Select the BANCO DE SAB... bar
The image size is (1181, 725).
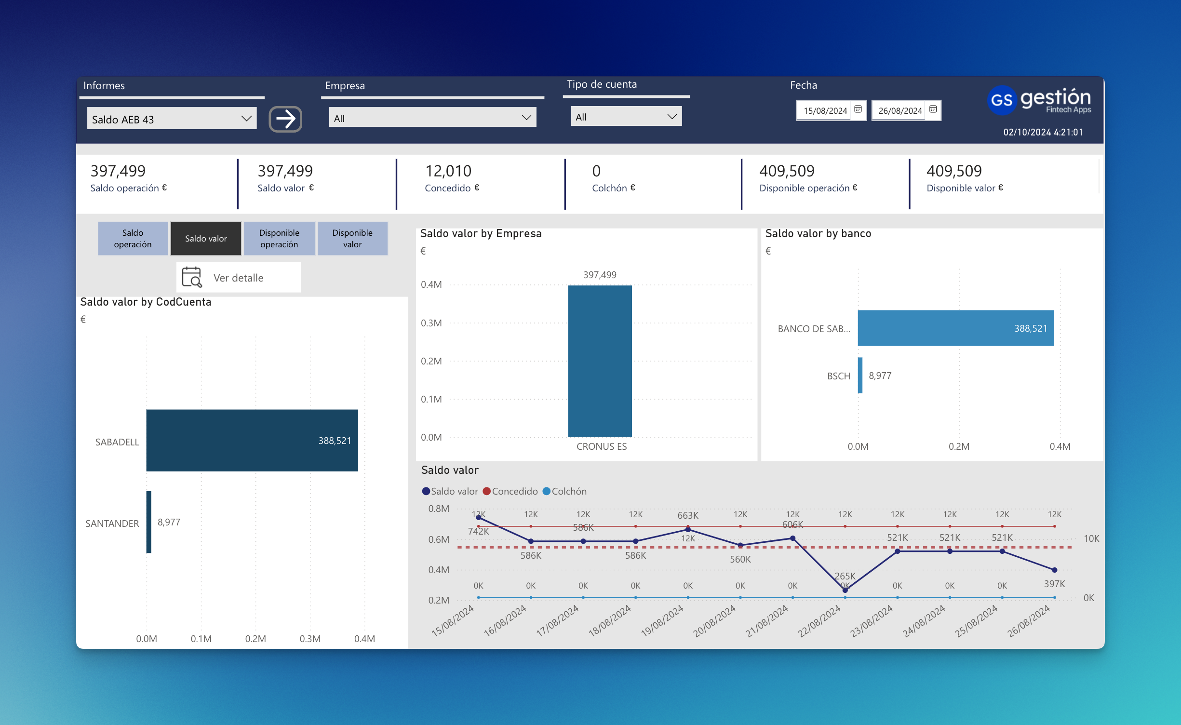956,328
